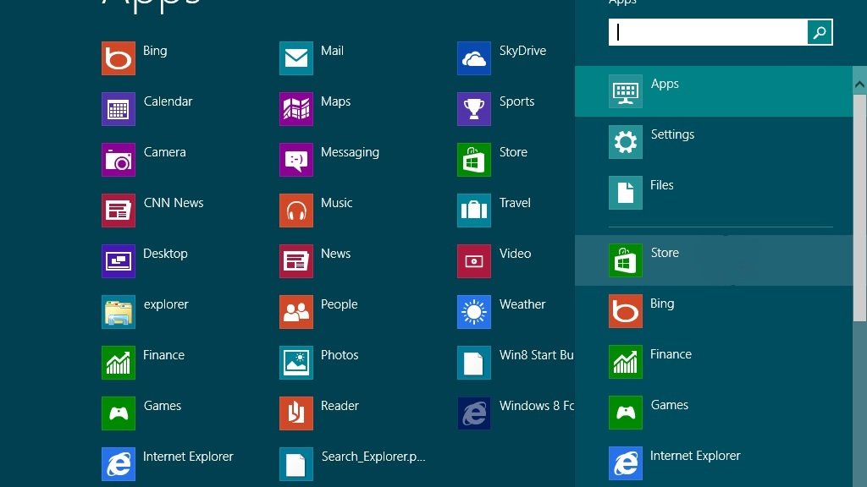
Task: Select Apps search scope in sidebar
Action: click(713, 91)
